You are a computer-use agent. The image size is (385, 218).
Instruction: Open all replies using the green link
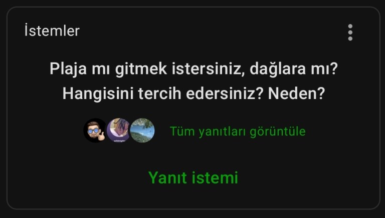238,131
